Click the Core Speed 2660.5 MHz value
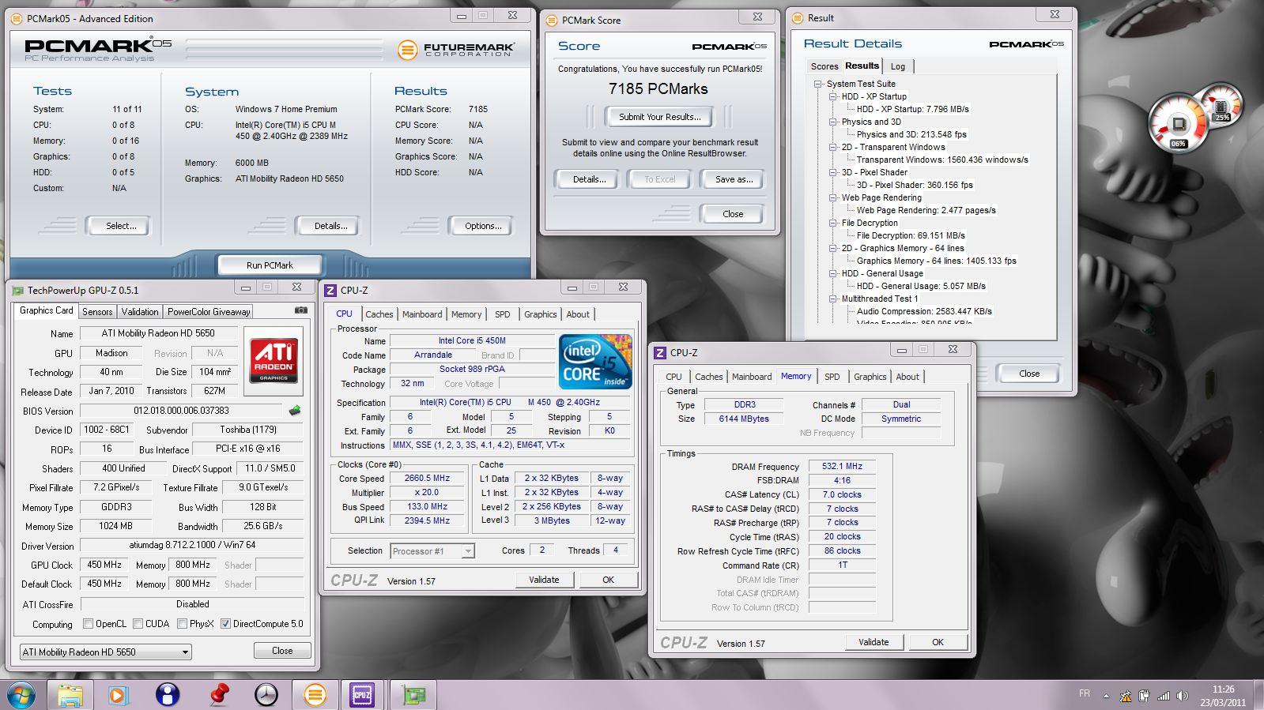The image size is (1264, 710). coord(428,479)
